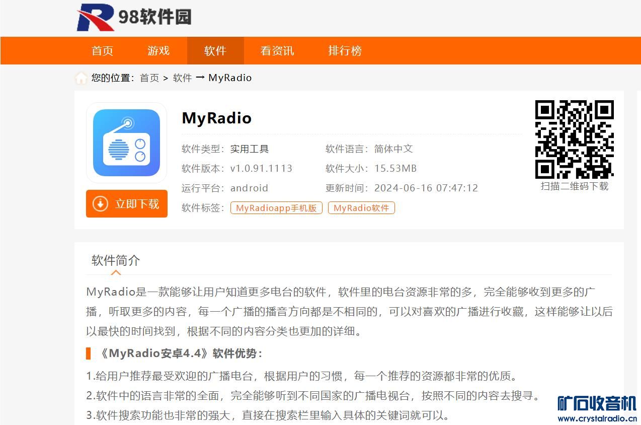Open the 排行榜 navigation tab
Viewport: 641px width, 425px height.
pyautogui.click(x=345, y=50)
